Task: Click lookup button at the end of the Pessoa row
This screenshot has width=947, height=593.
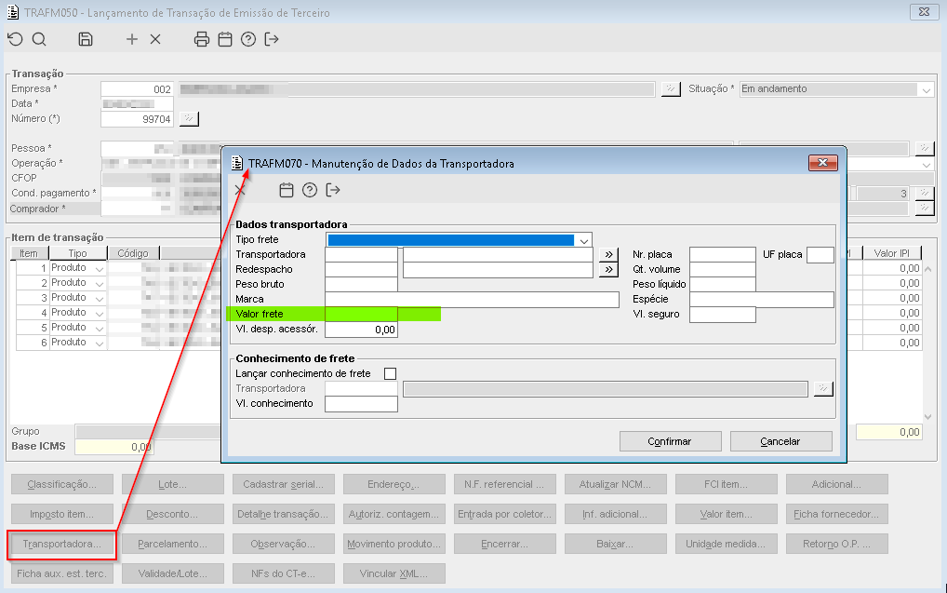Action: click(x=925, y=148)
